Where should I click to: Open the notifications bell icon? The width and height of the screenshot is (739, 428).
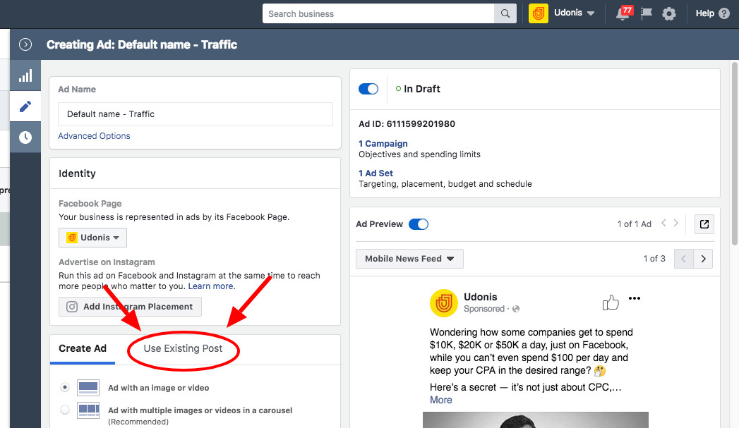624,13
